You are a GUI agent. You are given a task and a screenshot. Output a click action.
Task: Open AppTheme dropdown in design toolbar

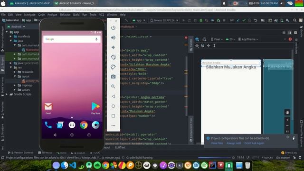[248, 39]
